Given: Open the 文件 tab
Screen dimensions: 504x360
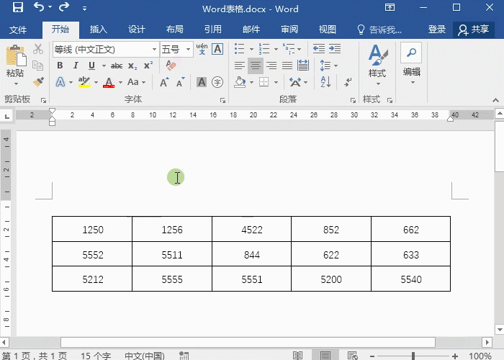Looking at the screenshot, I should [x=18, y=30].
